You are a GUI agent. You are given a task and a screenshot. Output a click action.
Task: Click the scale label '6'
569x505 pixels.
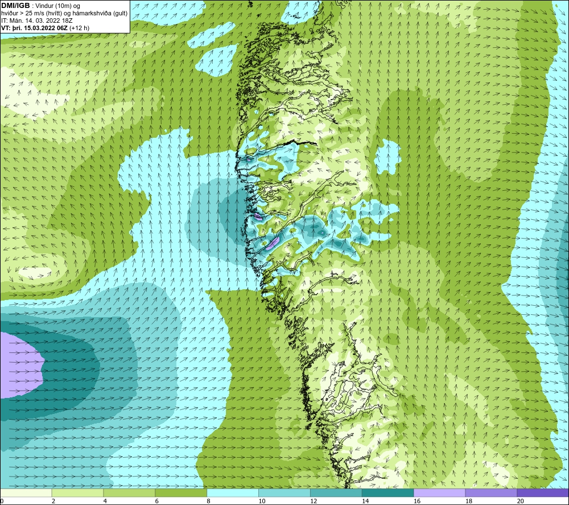click(x=157, y=501)
